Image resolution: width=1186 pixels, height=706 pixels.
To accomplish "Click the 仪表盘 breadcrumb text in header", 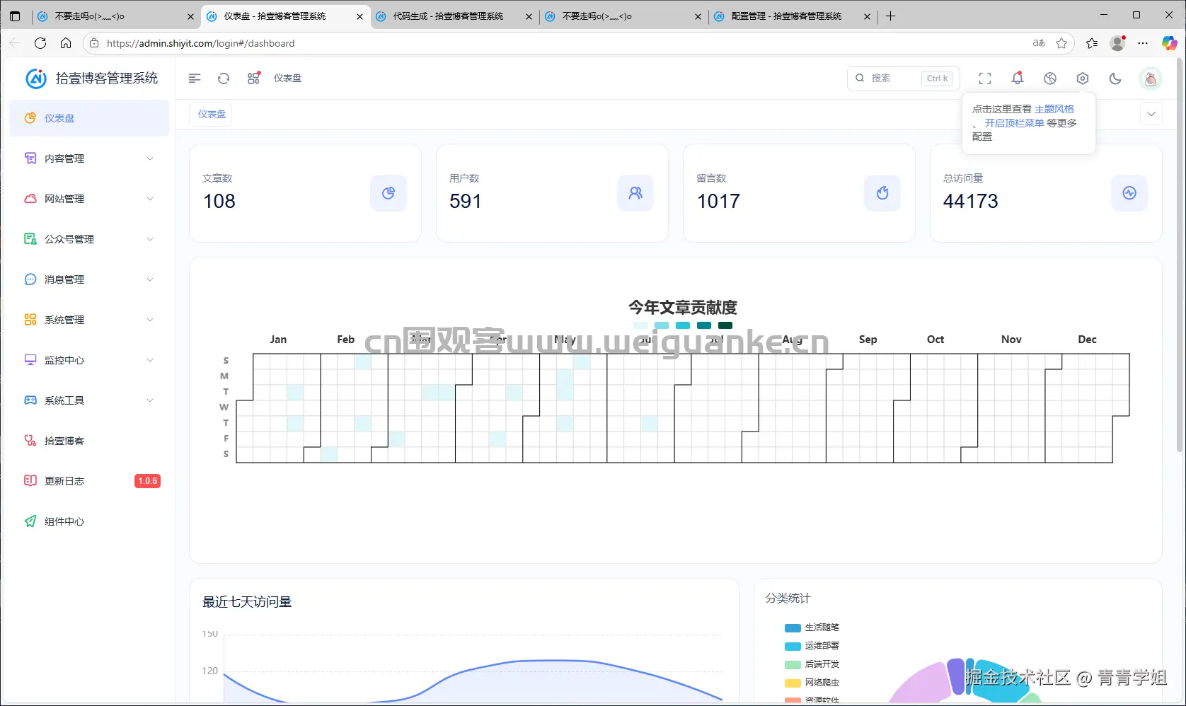I will tap(287, 79).
